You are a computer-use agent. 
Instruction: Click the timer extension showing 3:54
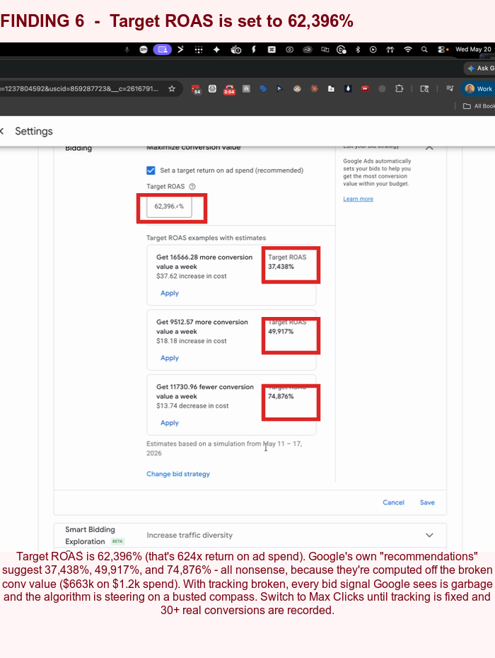click(229, 89)
